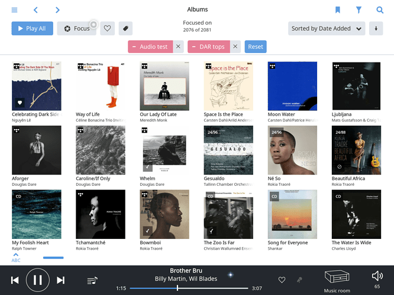Viewport: 394px width, 295px height.
Task: Click artist Shankar under Song for Everyone
Action: 275,248
